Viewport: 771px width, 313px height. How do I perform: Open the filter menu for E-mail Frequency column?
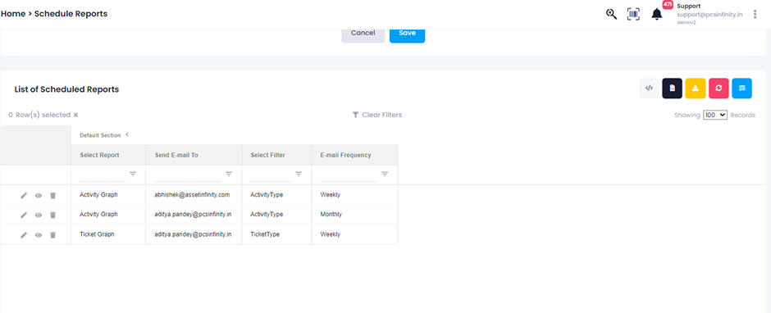[x=385, y=174]
